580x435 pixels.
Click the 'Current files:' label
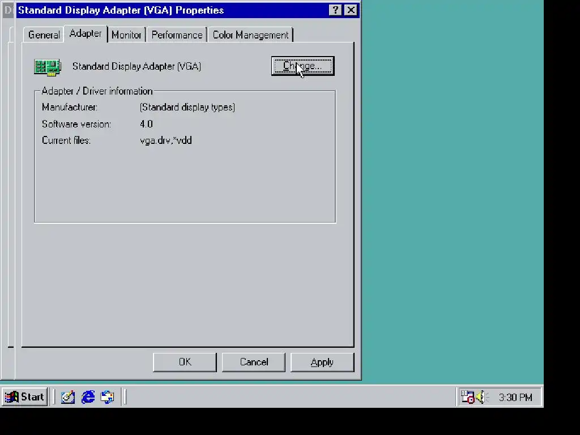pos(66,140)
